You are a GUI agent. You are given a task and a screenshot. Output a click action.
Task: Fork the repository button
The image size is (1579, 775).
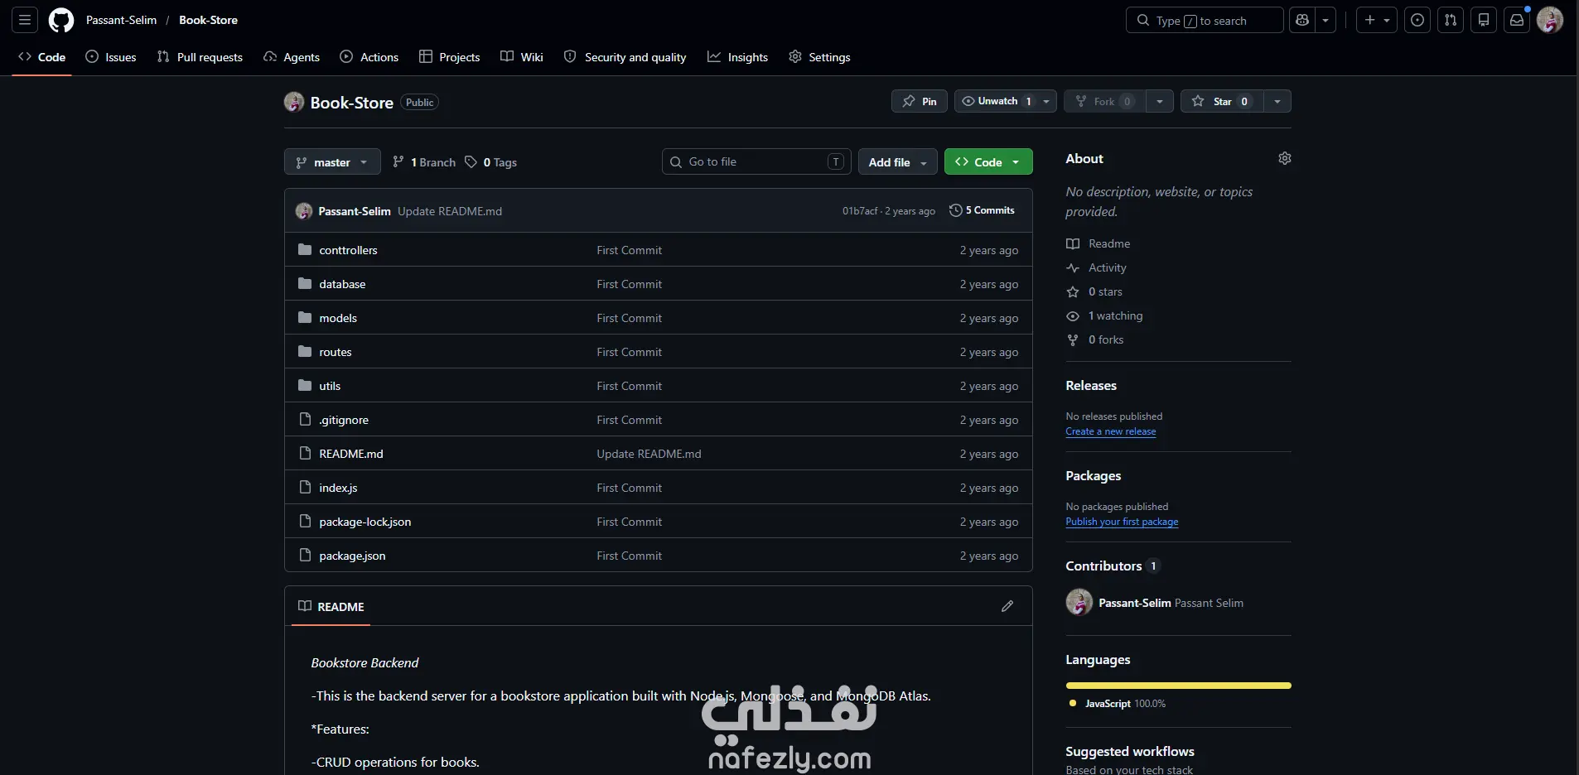[x=1105, y=101]
